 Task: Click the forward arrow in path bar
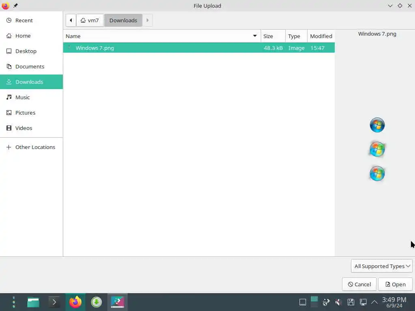(148, 20)
